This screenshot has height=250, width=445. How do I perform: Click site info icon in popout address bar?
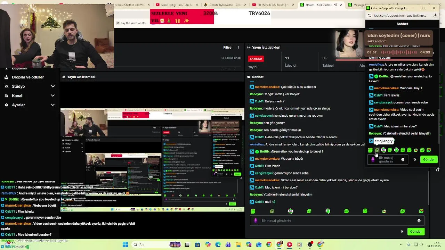(369, 16)
